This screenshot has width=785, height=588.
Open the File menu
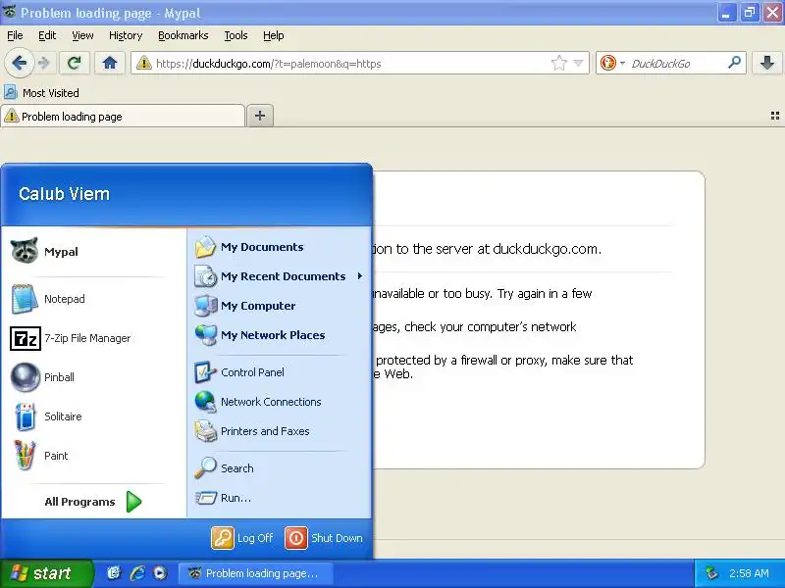15,35
